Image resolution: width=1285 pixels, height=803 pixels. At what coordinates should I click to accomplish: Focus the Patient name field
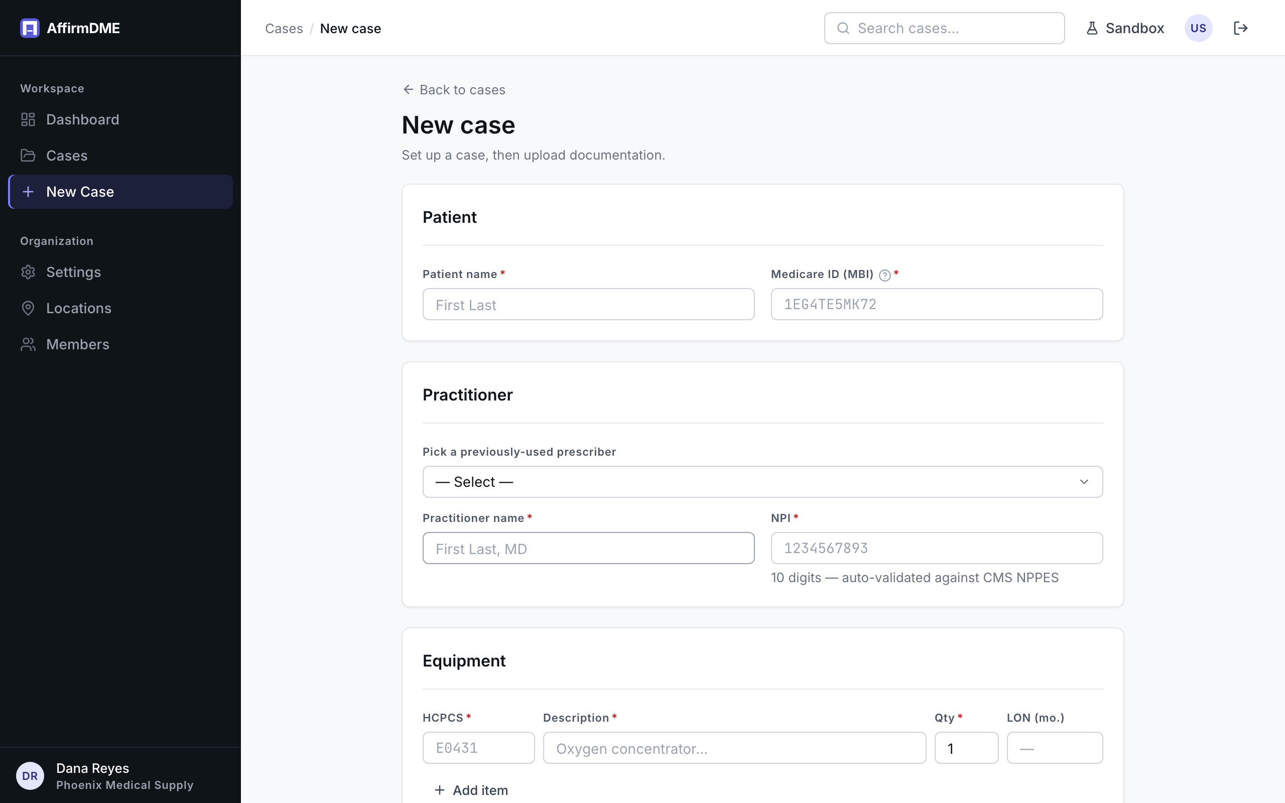point(588,304)
